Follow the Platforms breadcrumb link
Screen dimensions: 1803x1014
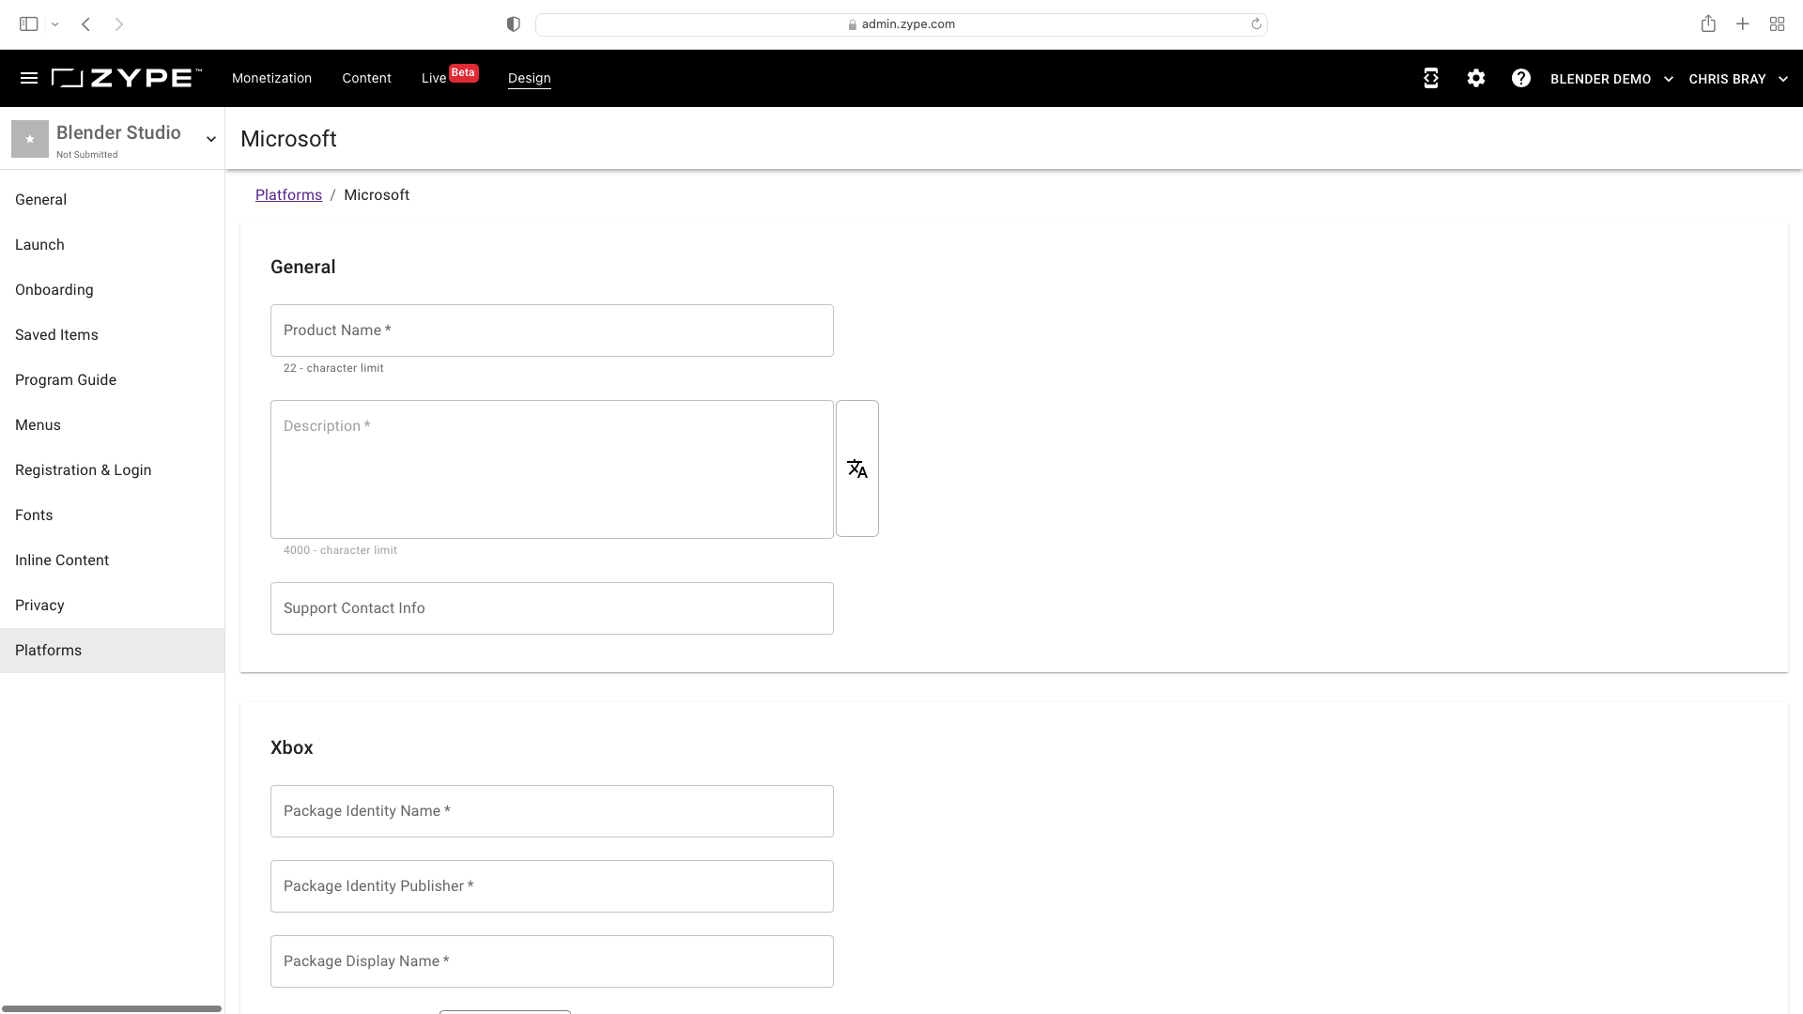click(x=288, y=195)
